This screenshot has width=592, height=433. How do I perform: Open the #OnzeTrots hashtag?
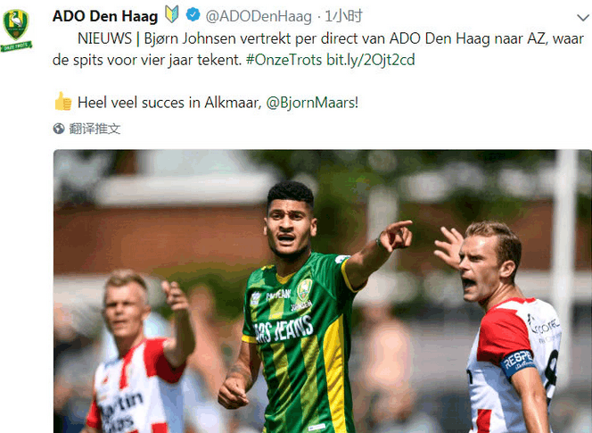(x=284, y=60)
